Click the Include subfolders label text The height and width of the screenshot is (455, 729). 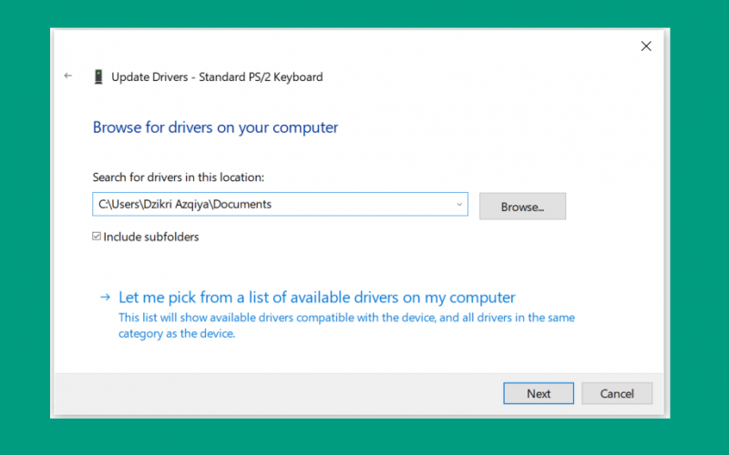[151, 237]
